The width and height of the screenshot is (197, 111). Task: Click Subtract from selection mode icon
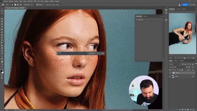pyautogui.click(x=18, y=5)
